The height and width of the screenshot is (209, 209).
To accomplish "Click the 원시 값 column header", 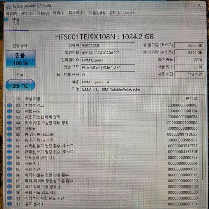I will click(x=191, y=98).
